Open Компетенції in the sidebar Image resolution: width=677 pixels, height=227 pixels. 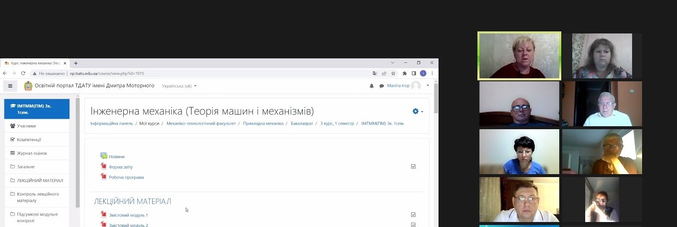pyautogui.click(x=37, y=140)
